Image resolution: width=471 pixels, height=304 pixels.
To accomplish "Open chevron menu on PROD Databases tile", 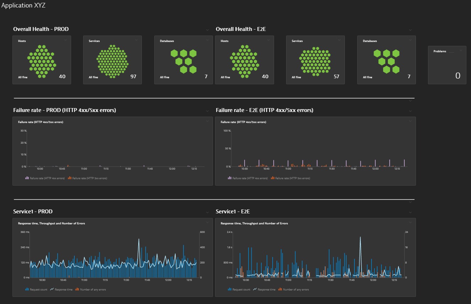I will (x=208, y=40).
